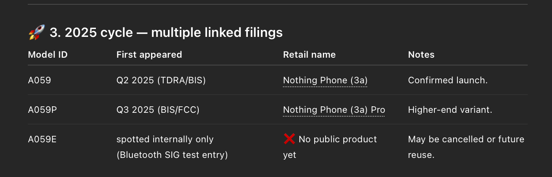Click the "No public product yet" text
The width and height of the screenshot is (552, 177).
(x=338, y=140)
